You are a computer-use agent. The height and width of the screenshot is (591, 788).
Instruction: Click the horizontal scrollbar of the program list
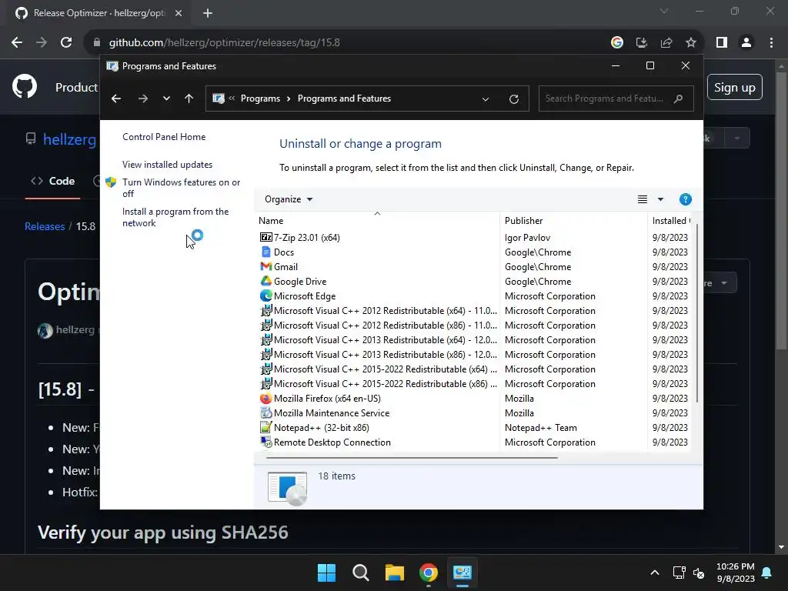pos(412,458)
